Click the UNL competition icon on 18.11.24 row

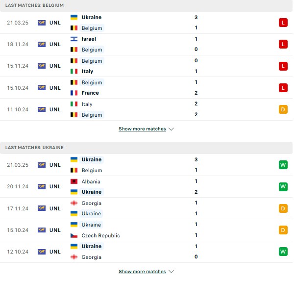[41, 44]
